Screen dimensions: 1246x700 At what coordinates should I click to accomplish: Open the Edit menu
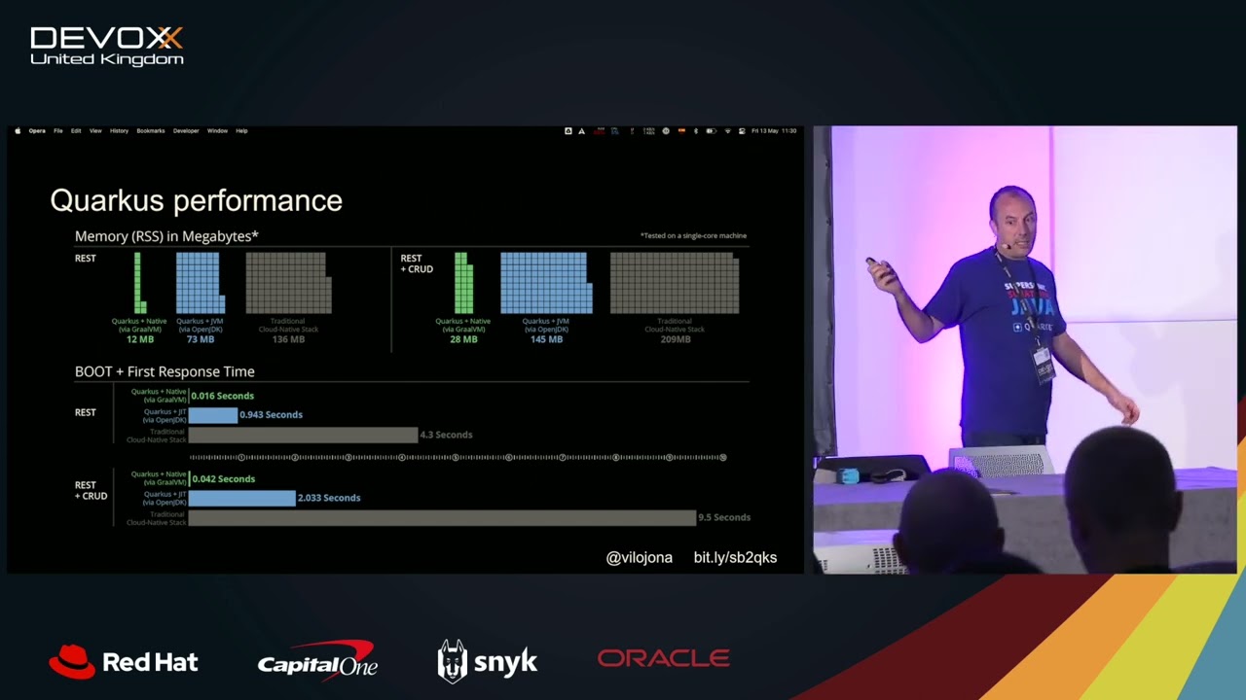[x=76, y=130]
